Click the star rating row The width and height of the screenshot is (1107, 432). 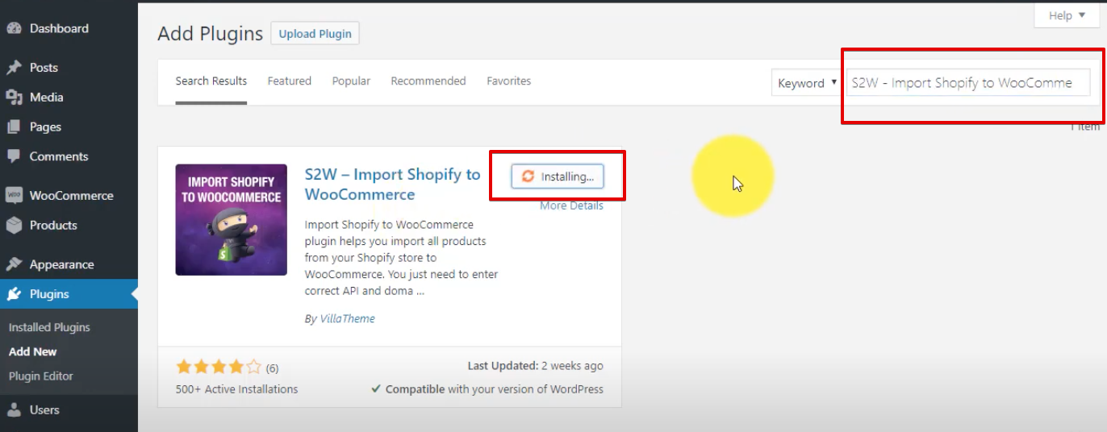219,368
